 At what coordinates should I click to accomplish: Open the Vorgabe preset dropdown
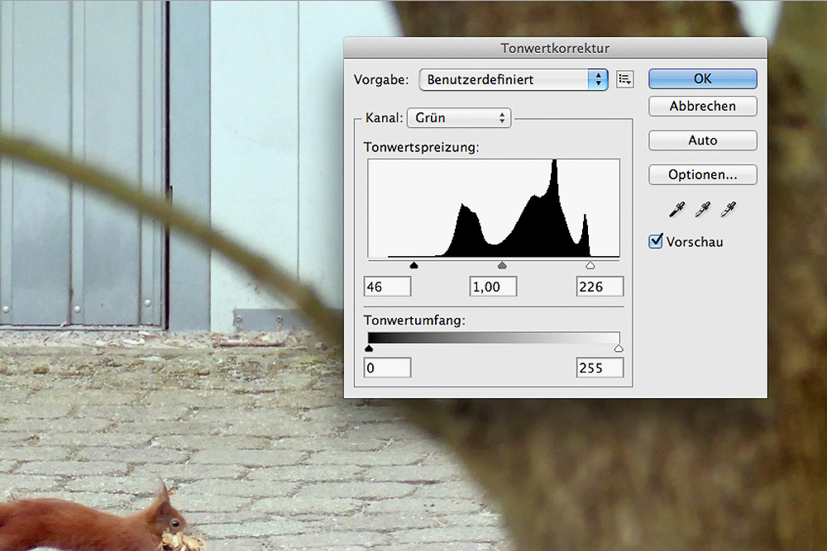pos(514,79)
